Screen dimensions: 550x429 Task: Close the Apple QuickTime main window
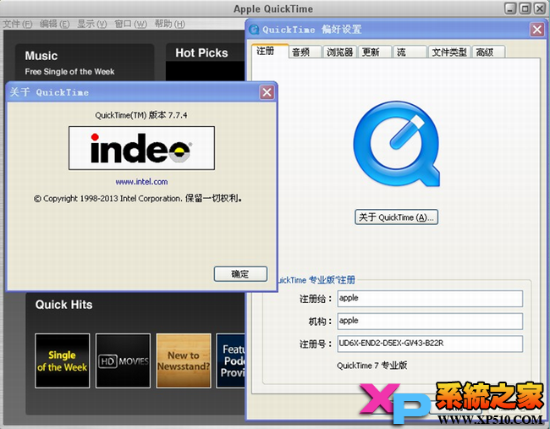pyautogui.click(x=540, y=8)
